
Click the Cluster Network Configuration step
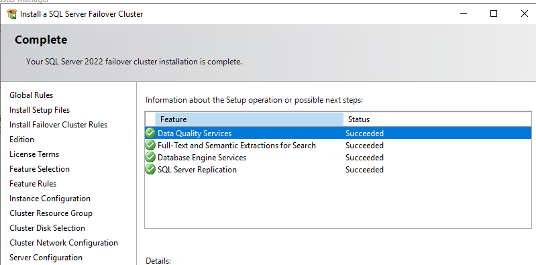click(x=64, y=243)
